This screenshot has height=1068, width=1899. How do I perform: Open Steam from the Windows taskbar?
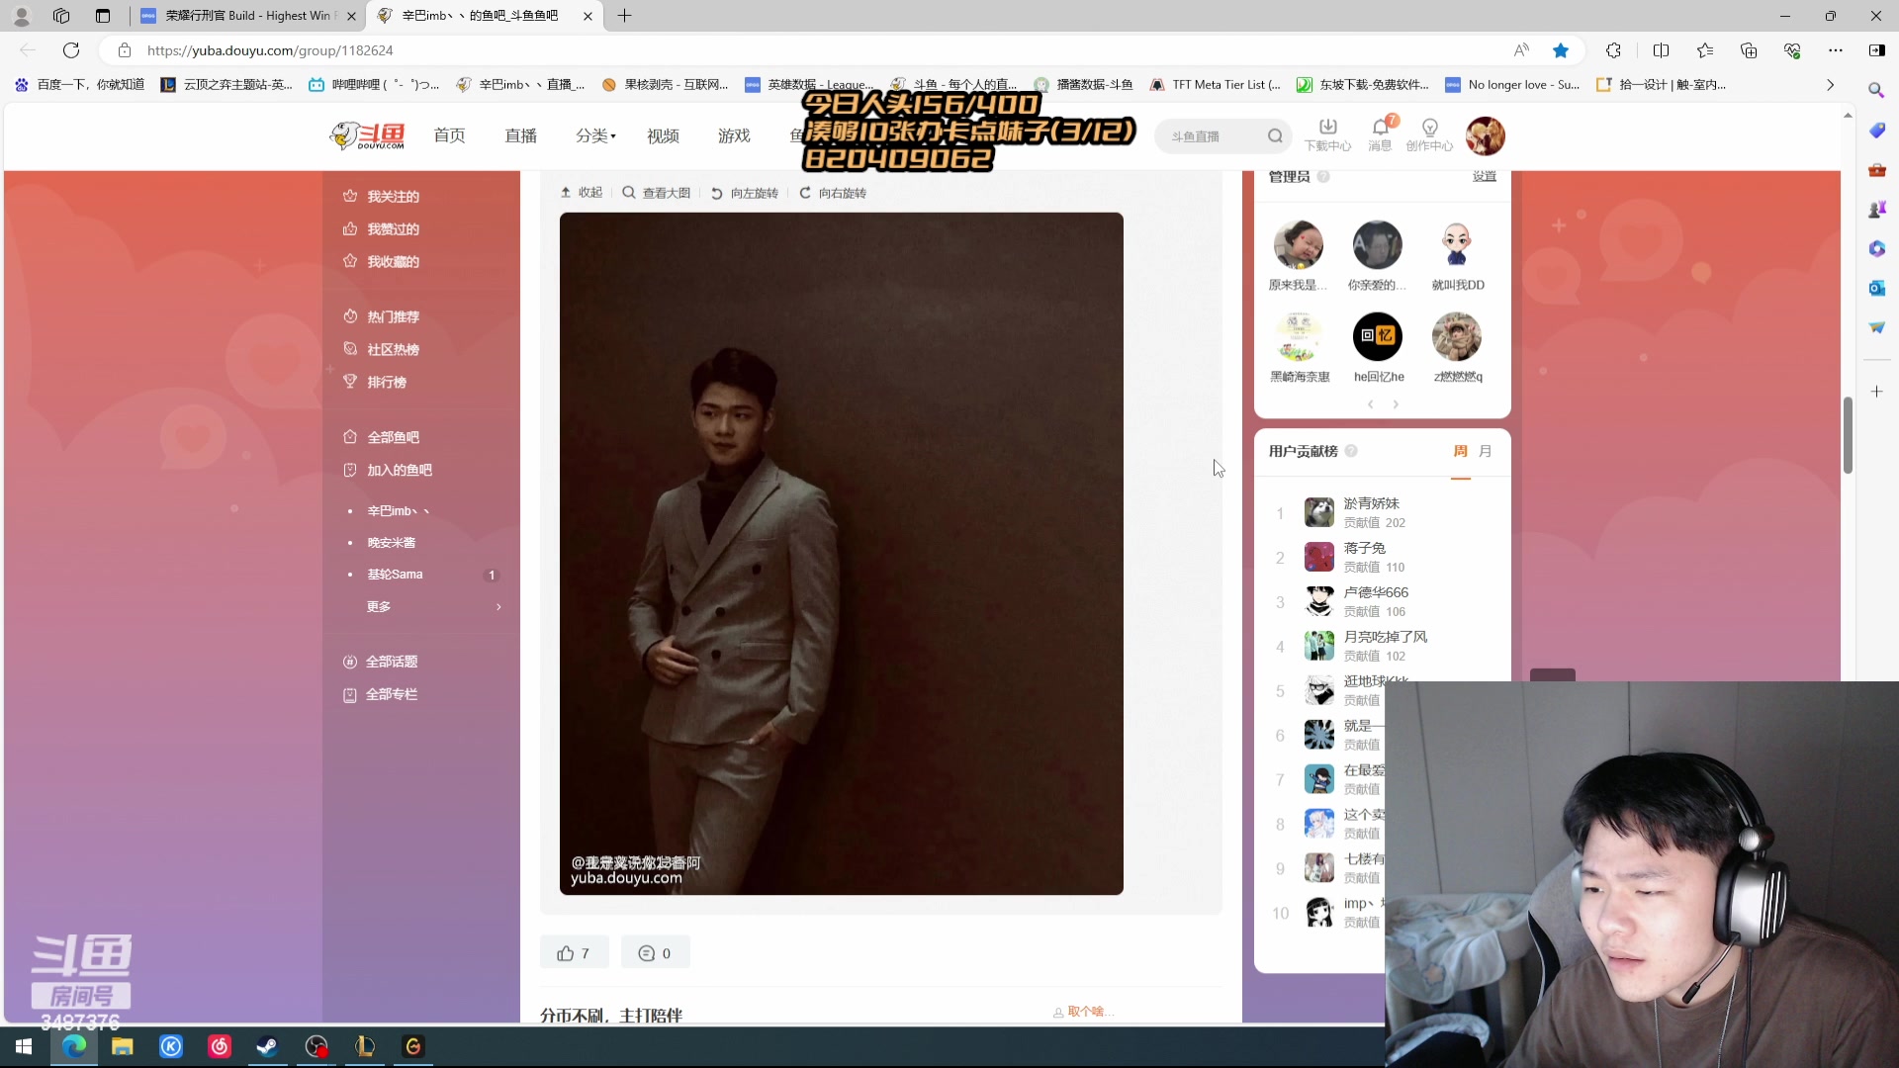pyautogui.click(x=267, y=1046)
